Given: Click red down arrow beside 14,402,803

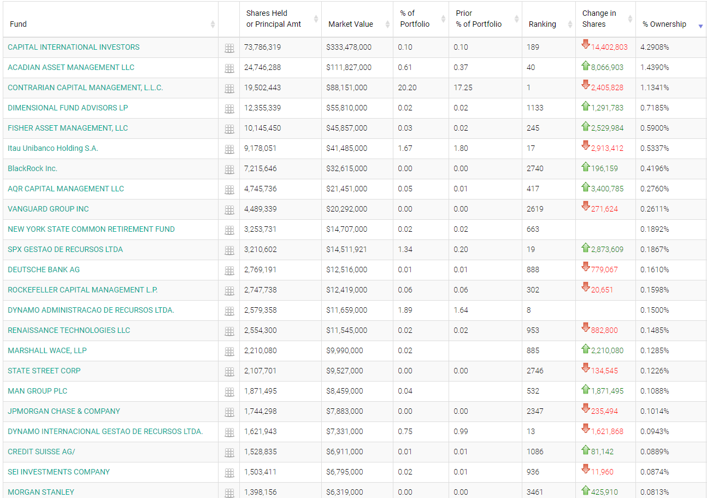Looking at the screenshot, I should coord(586,44).
